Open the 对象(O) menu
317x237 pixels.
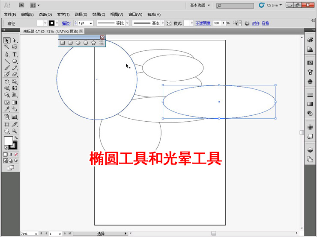[x=45, y=15]
